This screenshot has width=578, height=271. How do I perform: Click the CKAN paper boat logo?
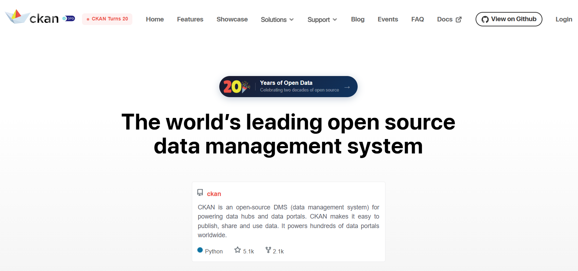(17, 17)
